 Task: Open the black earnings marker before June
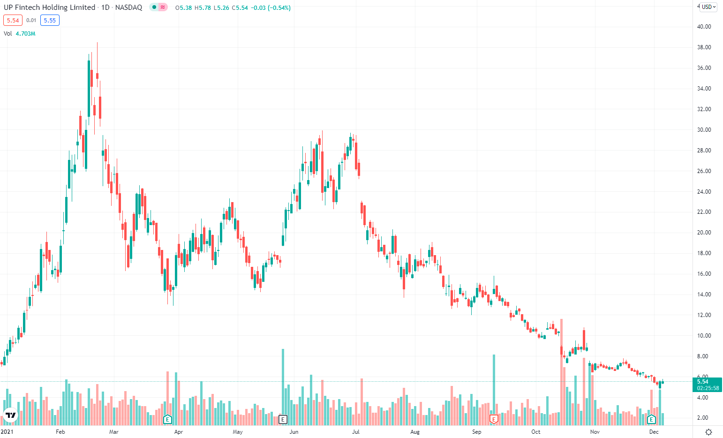(x=283, y=419)
